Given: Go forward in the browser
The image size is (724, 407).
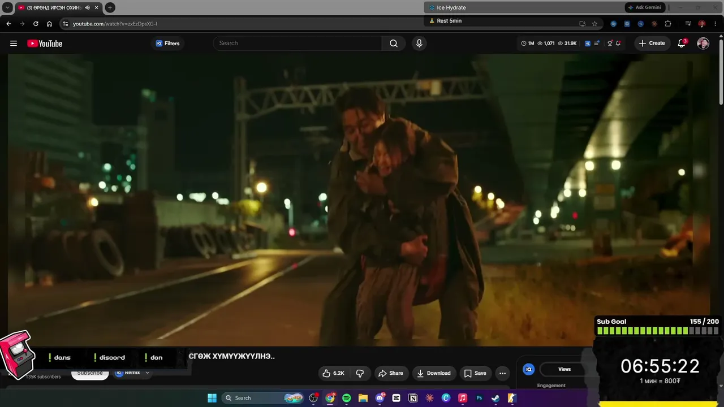Looking at the screenshot, I should [22, 24].
